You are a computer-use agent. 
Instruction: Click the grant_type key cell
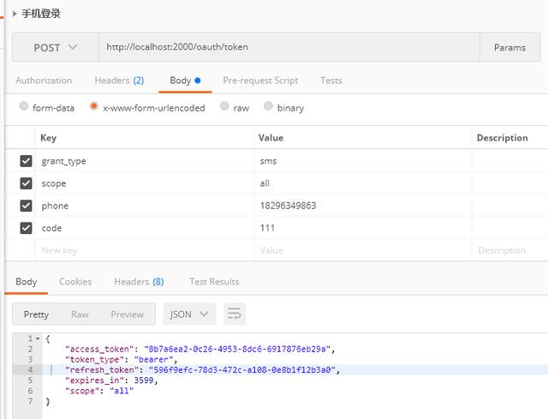coord(145,161)
